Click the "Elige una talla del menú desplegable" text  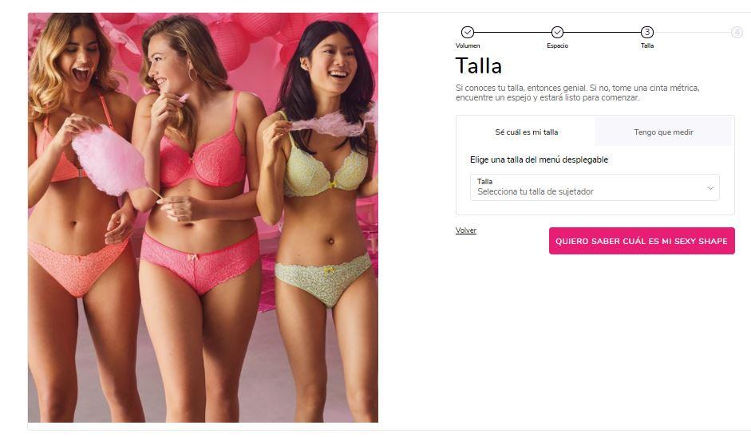click(x=539, y=159)
